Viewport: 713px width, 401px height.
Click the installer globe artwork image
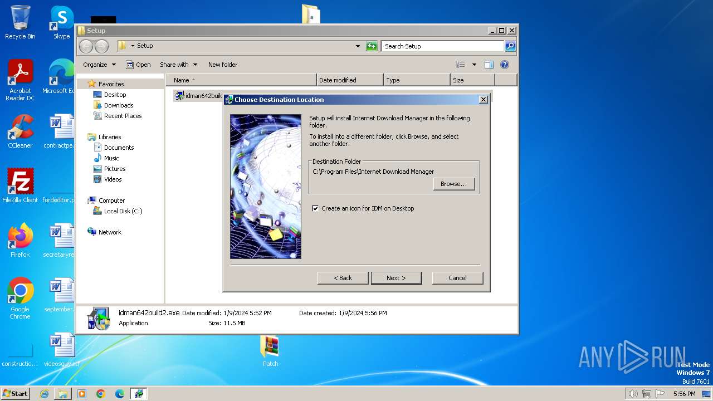tap(266, 187)
